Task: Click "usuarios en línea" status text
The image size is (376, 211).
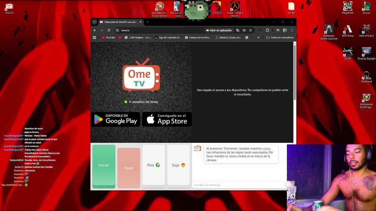Action: 145,102
